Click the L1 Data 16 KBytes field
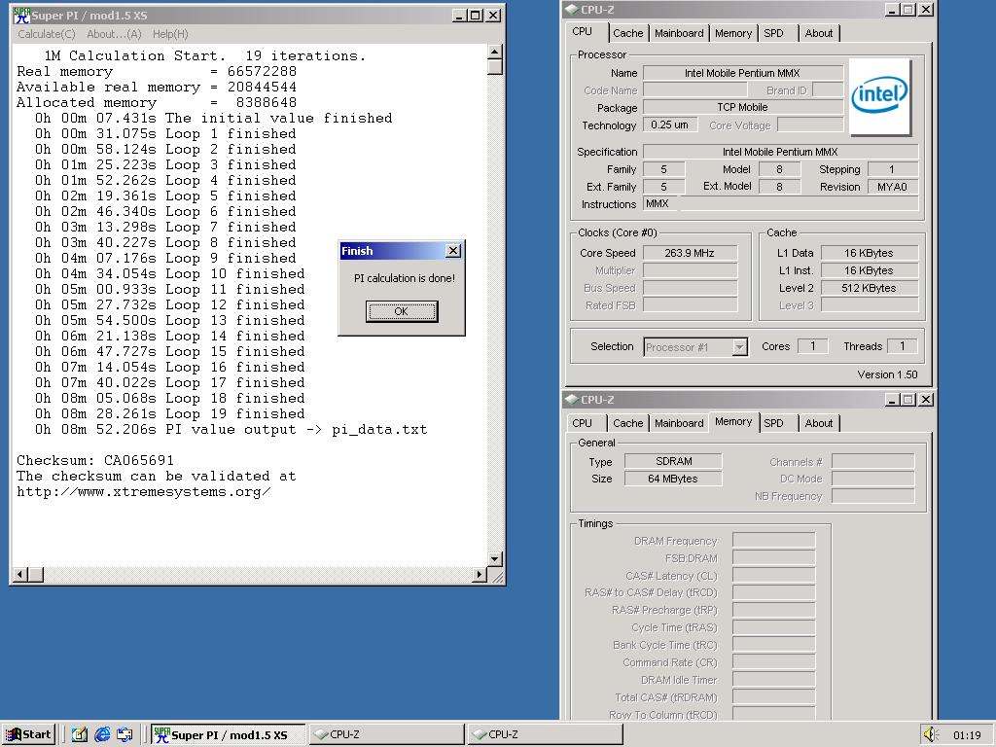This screenshot has height=747, width=996. 869,253
